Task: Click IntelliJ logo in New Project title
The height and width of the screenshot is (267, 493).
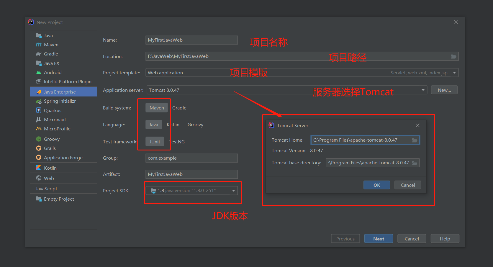Action: 31,22
